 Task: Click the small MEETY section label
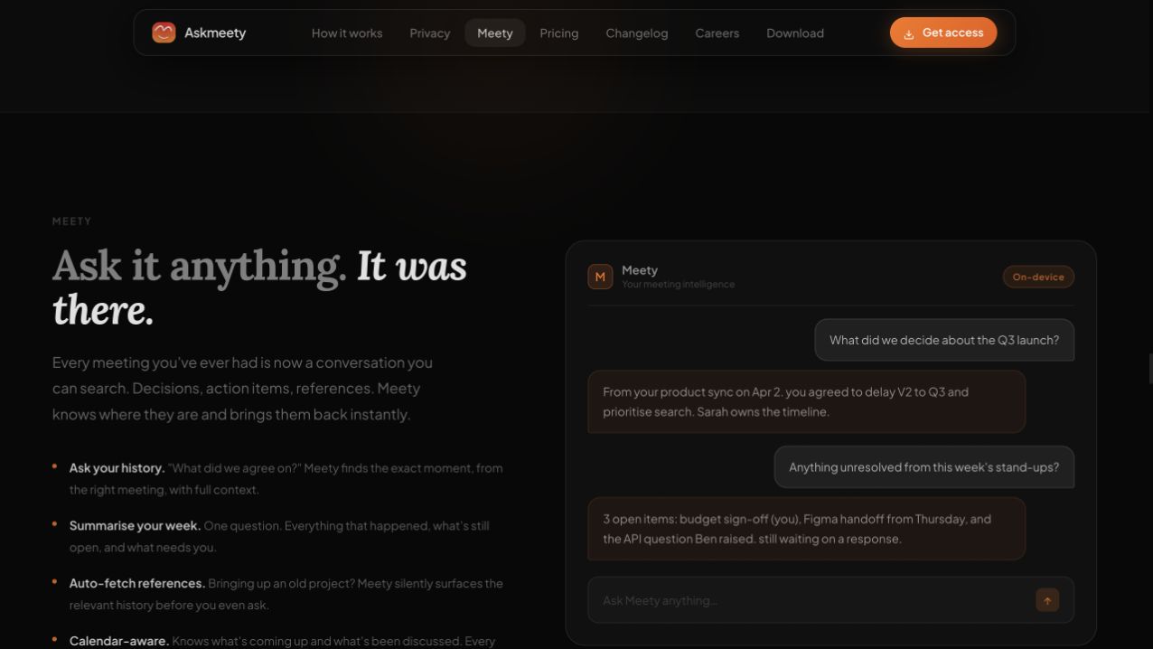72,221
